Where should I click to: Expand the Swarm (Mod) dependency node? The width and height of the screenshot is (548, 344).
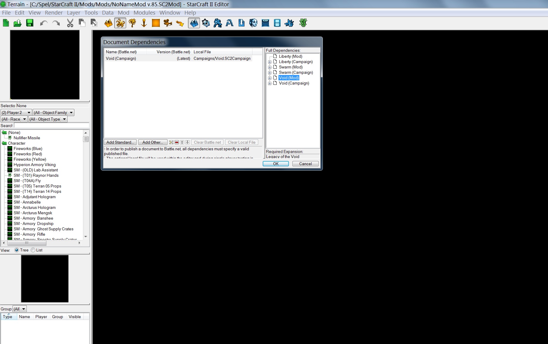[x=270, y=67]
